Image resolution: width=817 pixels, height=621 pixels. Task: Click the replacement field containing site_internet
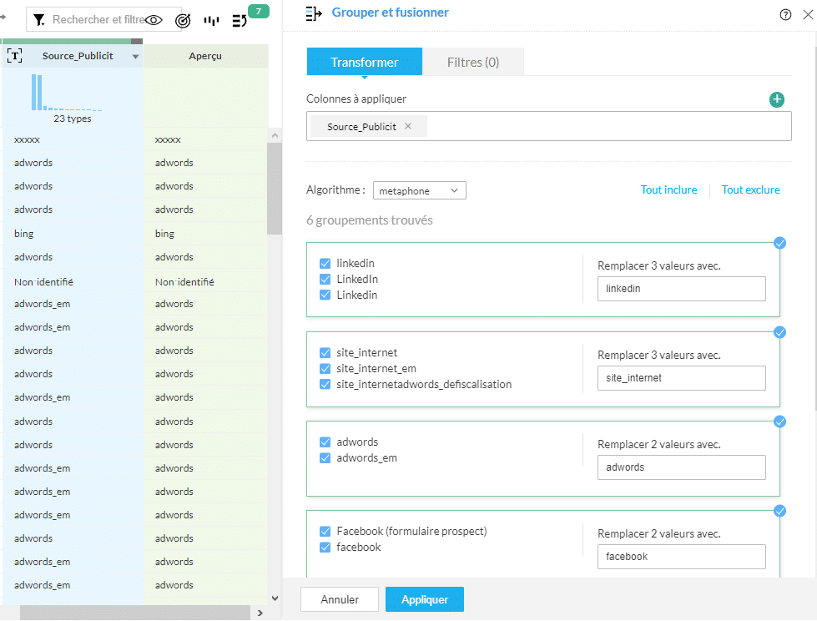682,378
